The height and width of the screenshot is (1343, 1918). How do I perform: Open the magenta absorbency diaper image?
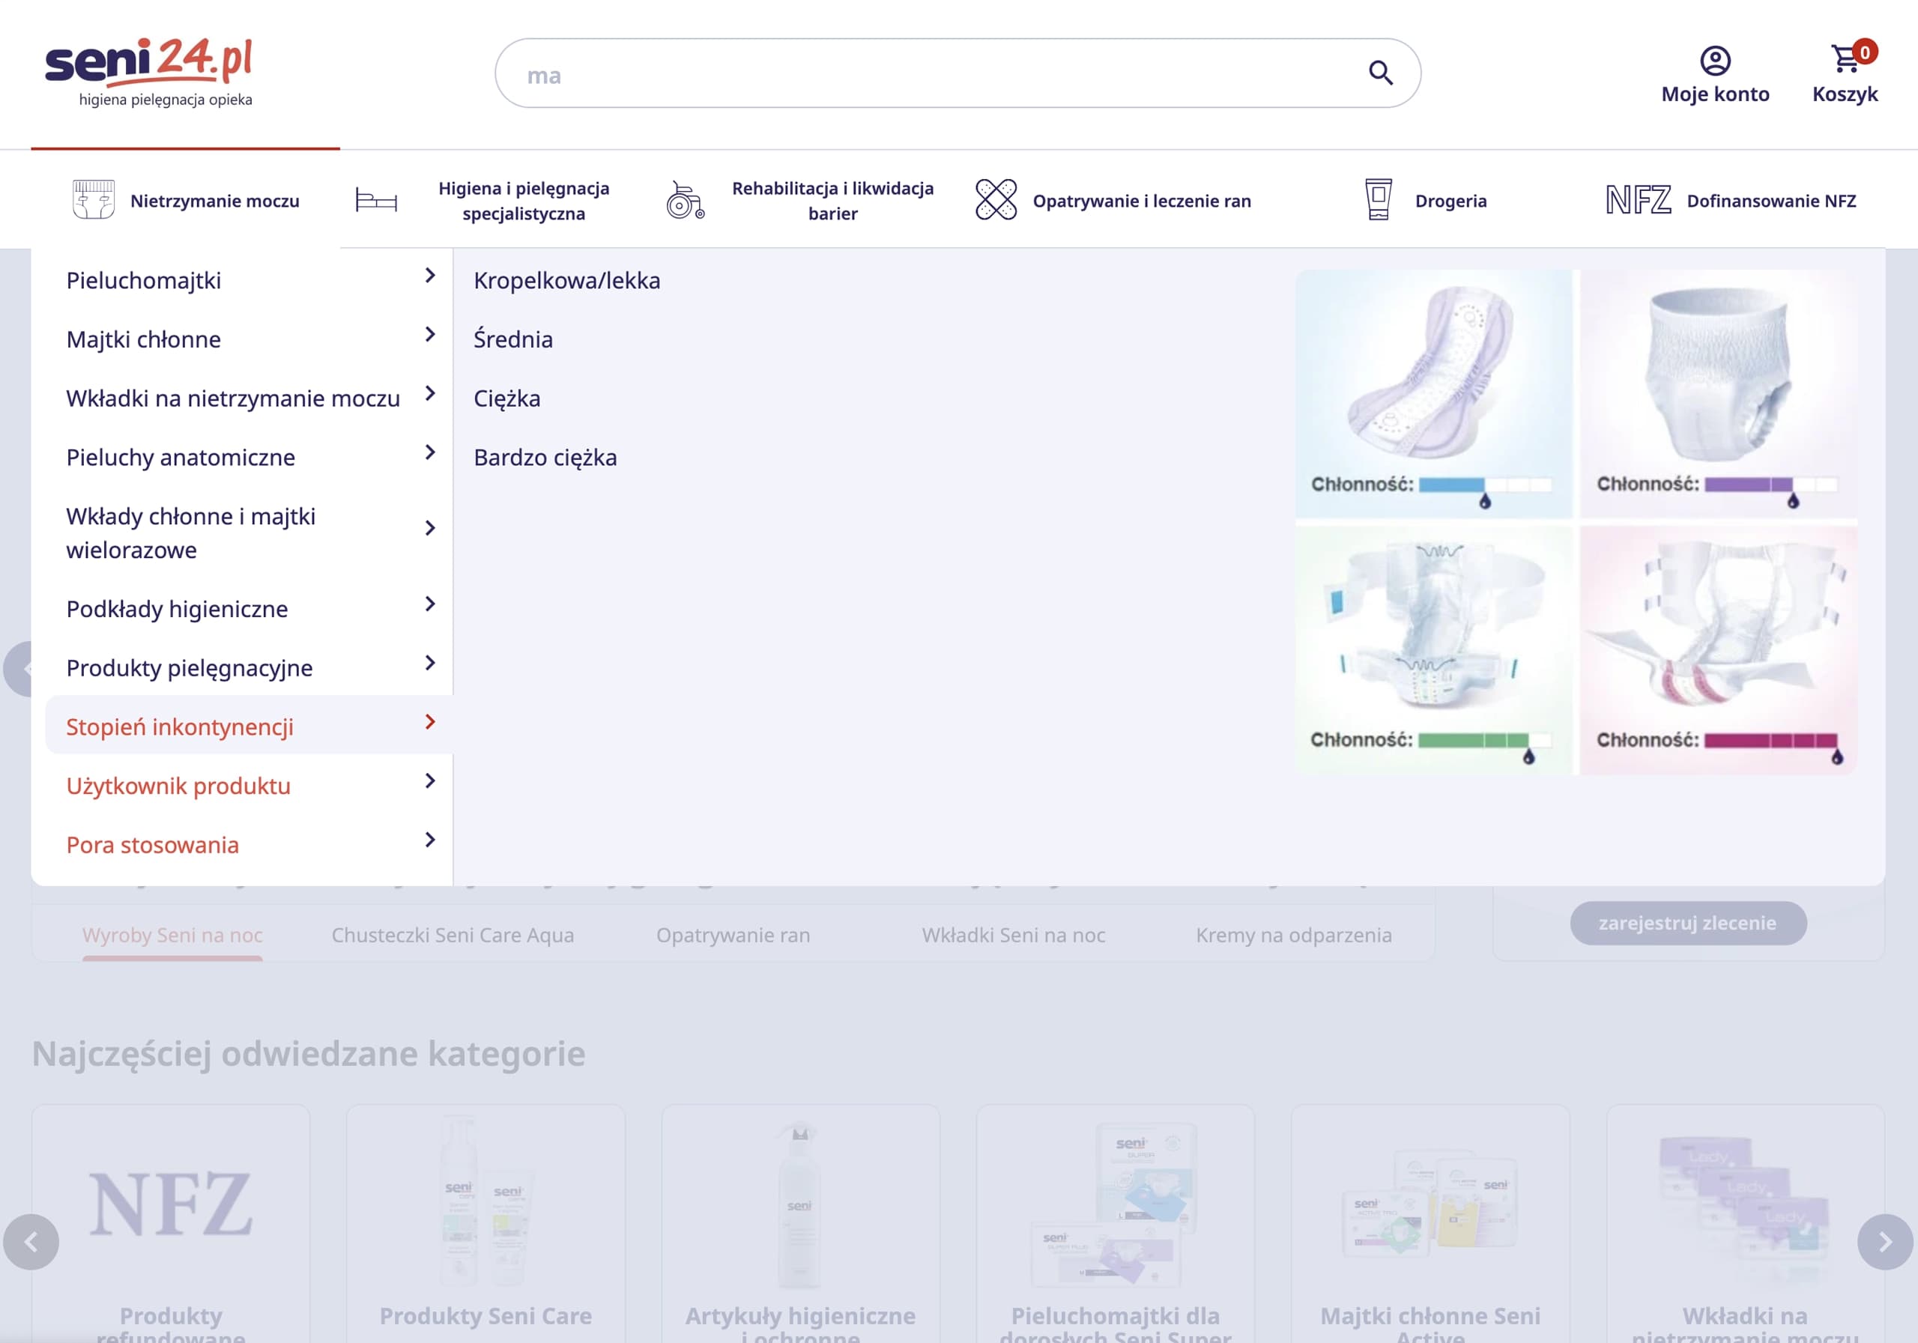pos(1719,650)
